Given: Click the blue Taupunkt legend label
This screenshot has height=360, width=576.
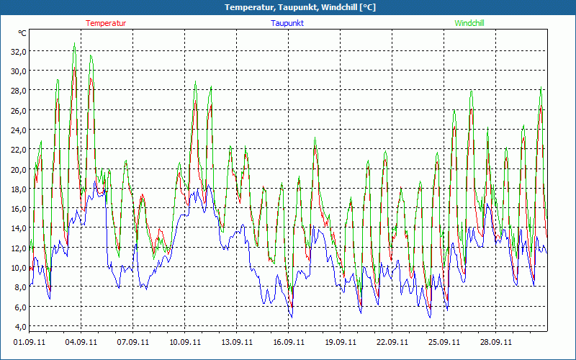Looking at the screenshot, I should click(x=287, y=23).
